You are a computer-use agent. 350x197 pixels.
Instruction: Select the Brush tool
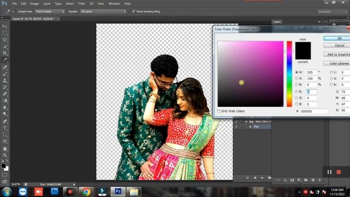click(x=5, y=74)
